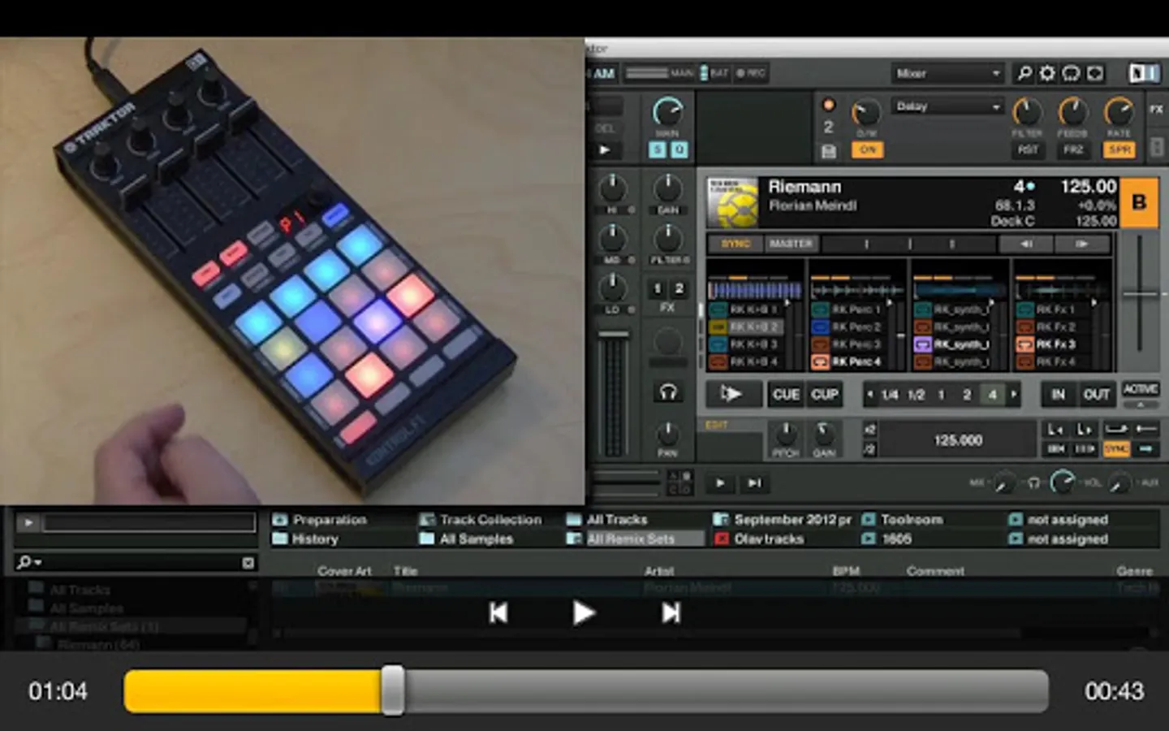Toggle the FRZ freeze button
Screen dimensions: 1169x731
(x=1073, y=150)
